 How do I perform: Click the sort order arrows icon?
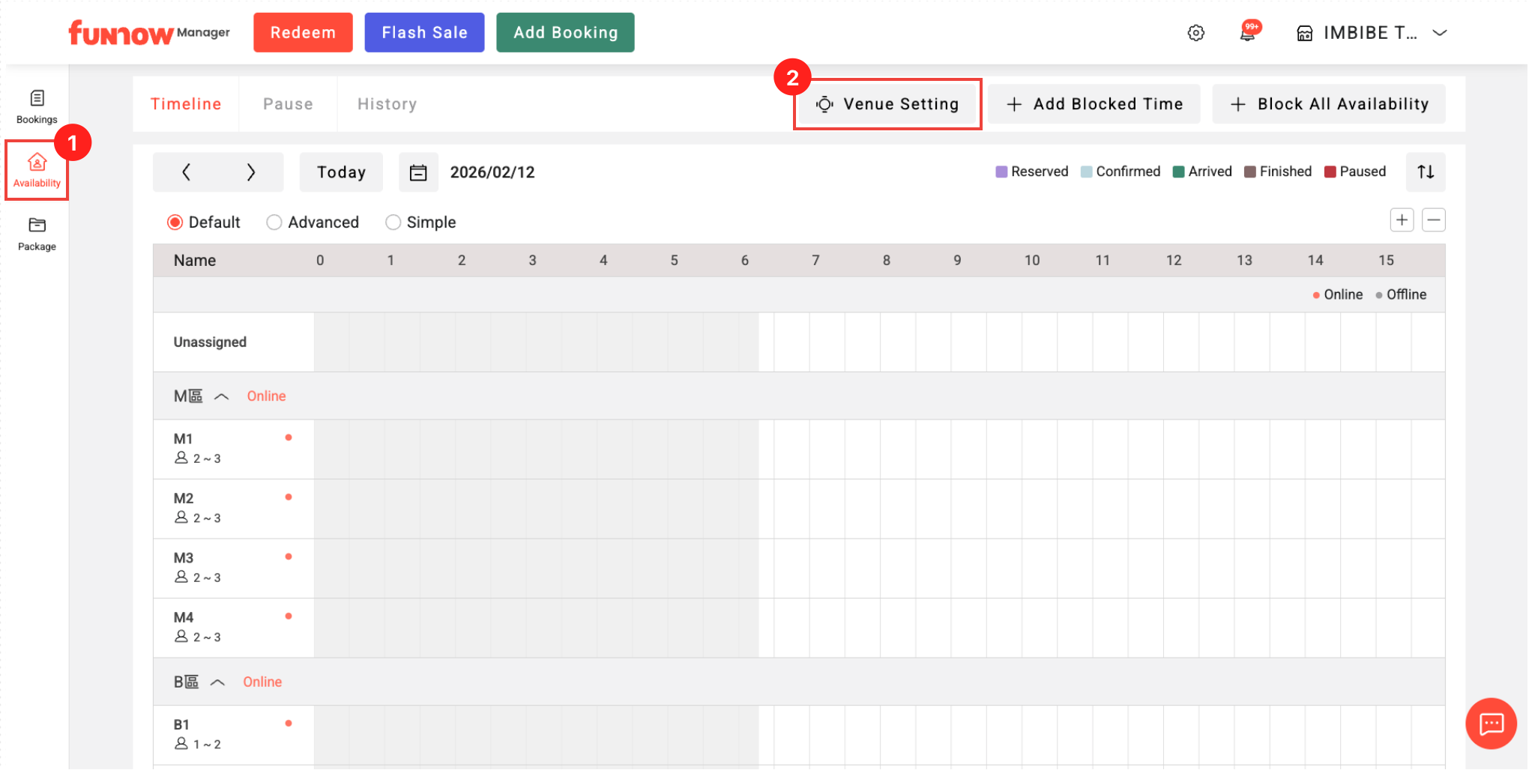pos(1425,172)
